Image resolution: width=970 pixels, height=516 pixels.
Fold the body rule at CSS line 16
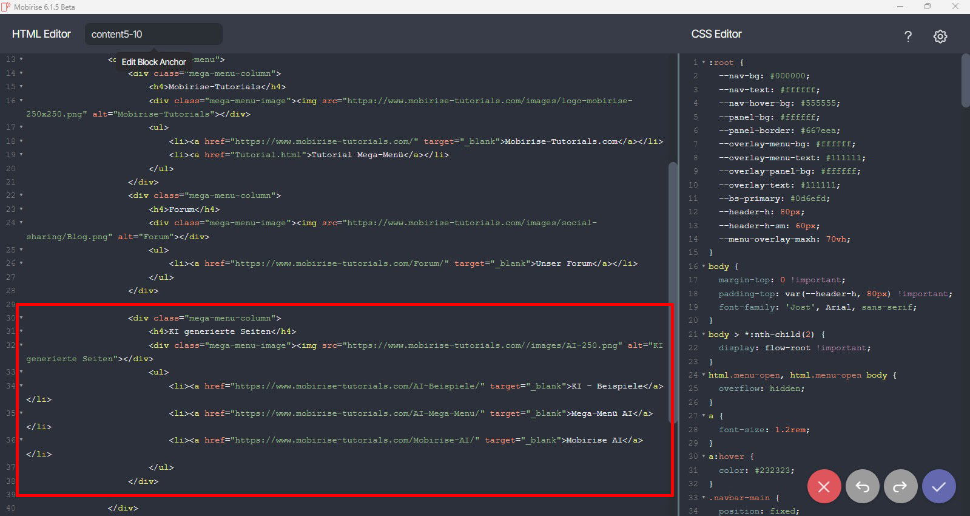(704, 266)
